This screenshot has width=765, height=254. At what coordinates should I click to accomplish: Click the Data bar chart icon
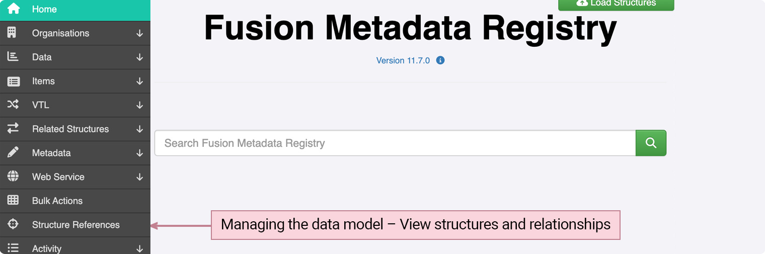tap(13, 57)
